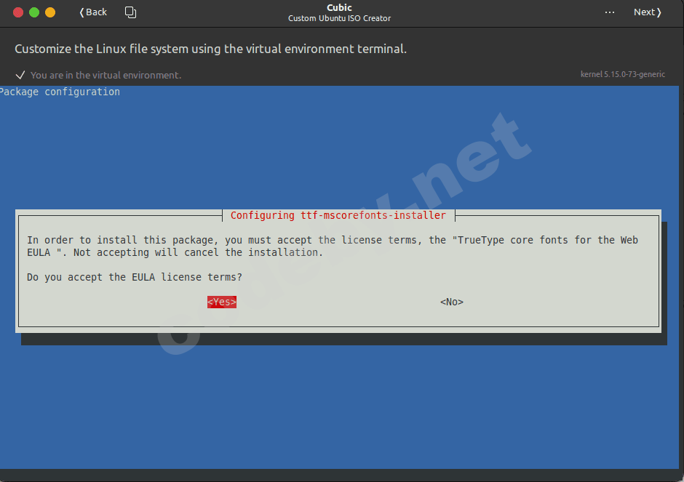
Task: Click the copy icon beside Back
Action: (x=130, y=12)
